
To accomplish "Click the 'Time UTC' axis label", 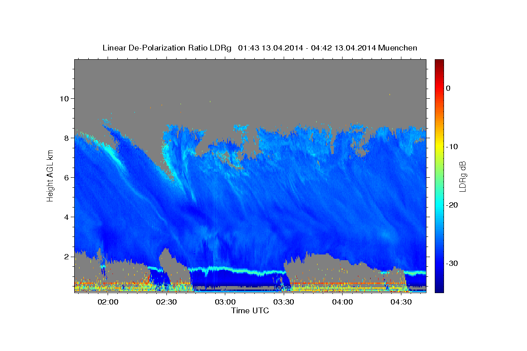I will (x=250, y=311).
